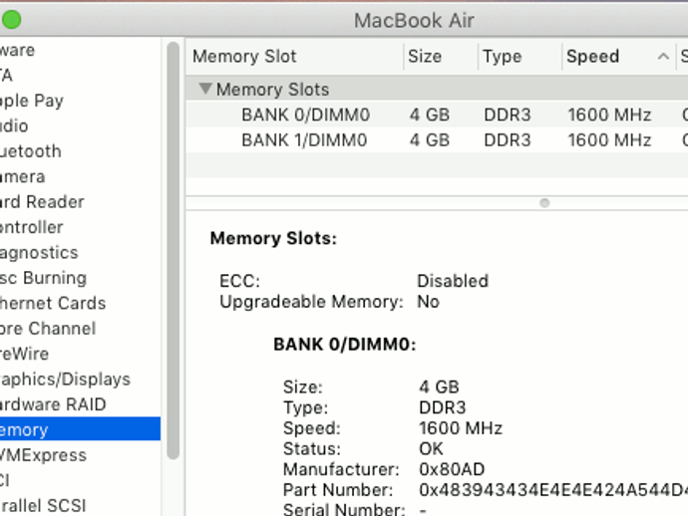Select Audio in sidebar

14,127
